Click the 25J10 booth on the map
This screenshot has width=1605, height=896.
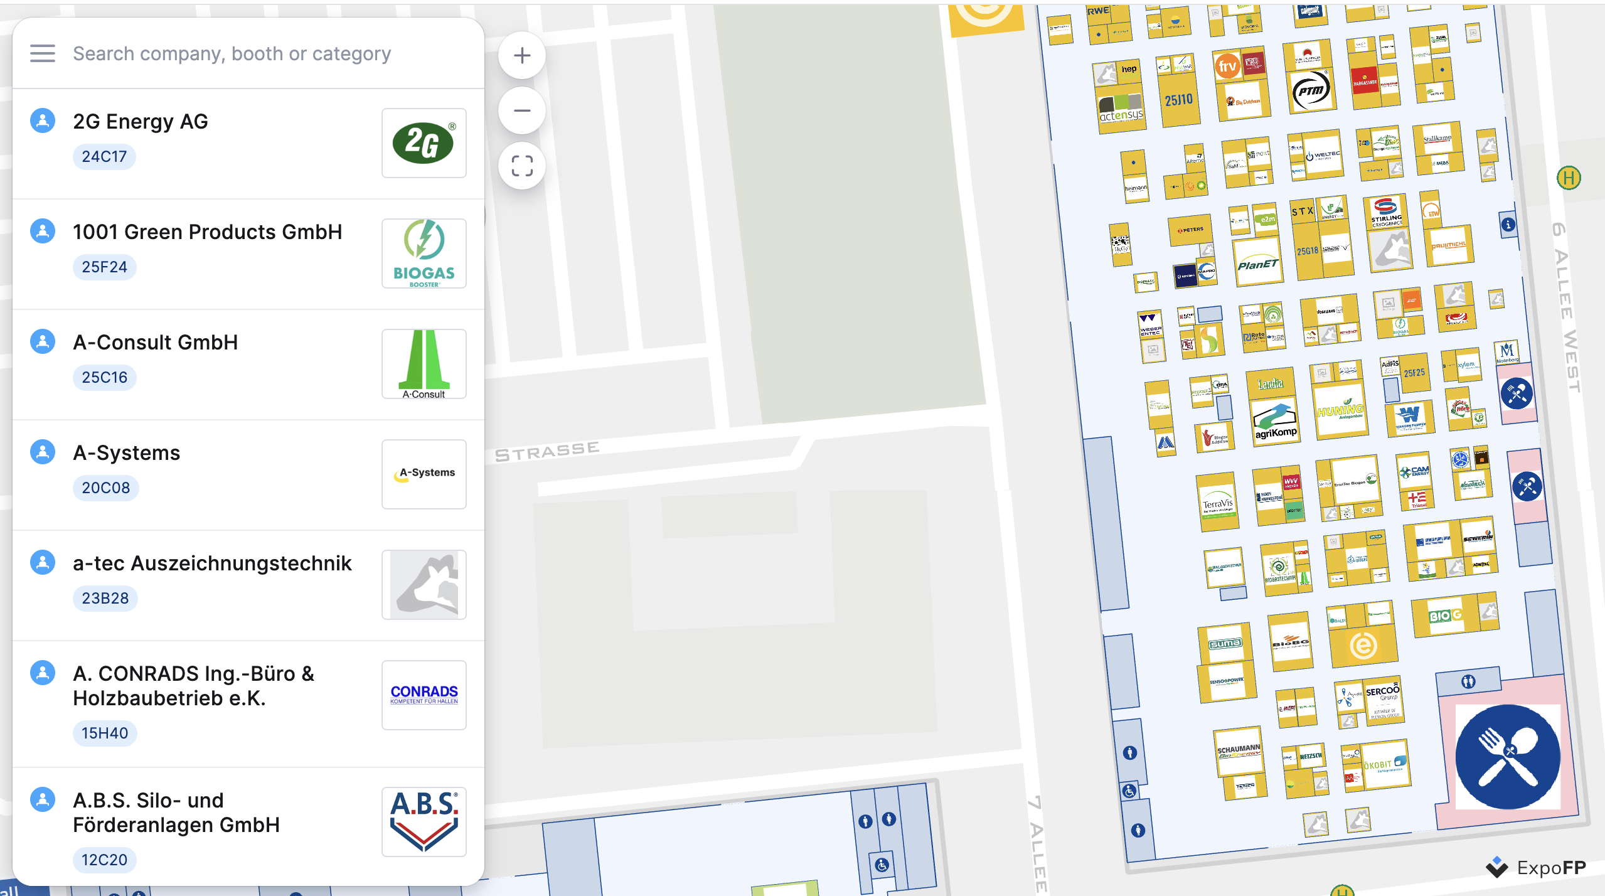coord(1178,100)
